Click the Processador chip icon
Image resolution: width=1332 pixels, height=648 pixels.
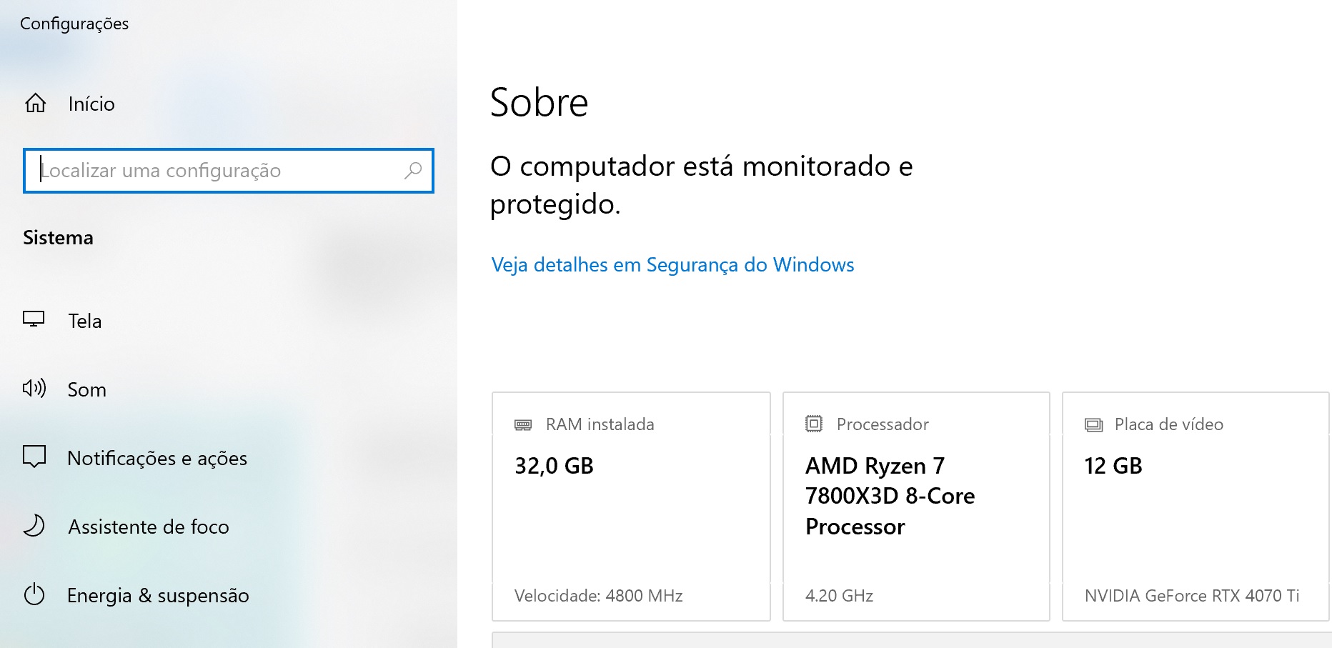[x=814, y=424]
